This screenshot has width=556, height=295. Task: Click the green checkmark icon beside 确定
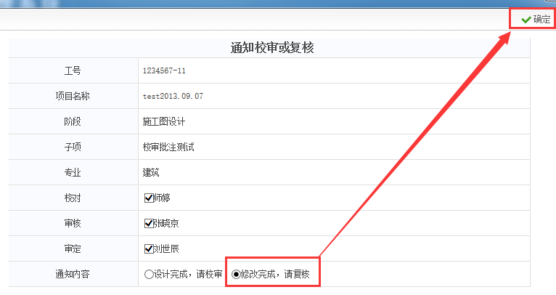tap(526, 20)
